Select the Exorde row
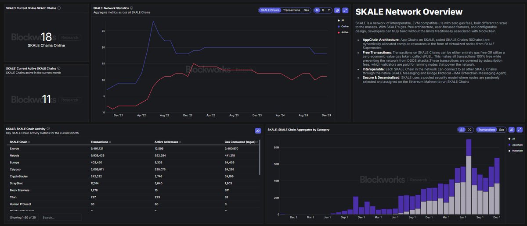The image size is (527, 226). [134, 149]
